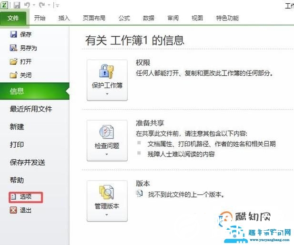Click the Excel application icon in title bar
The height and width of the screenshot is (245, 294).
4,5
